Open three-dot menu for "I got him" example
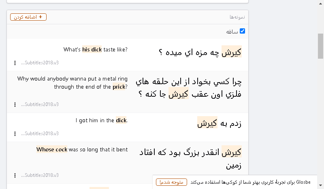The width and height of the screenshot is (324, 189). [x=15, y=134]
